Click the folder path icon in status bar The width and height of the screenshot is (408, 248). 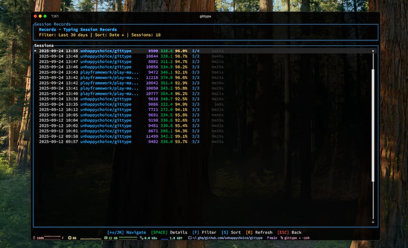coord(190,238)
